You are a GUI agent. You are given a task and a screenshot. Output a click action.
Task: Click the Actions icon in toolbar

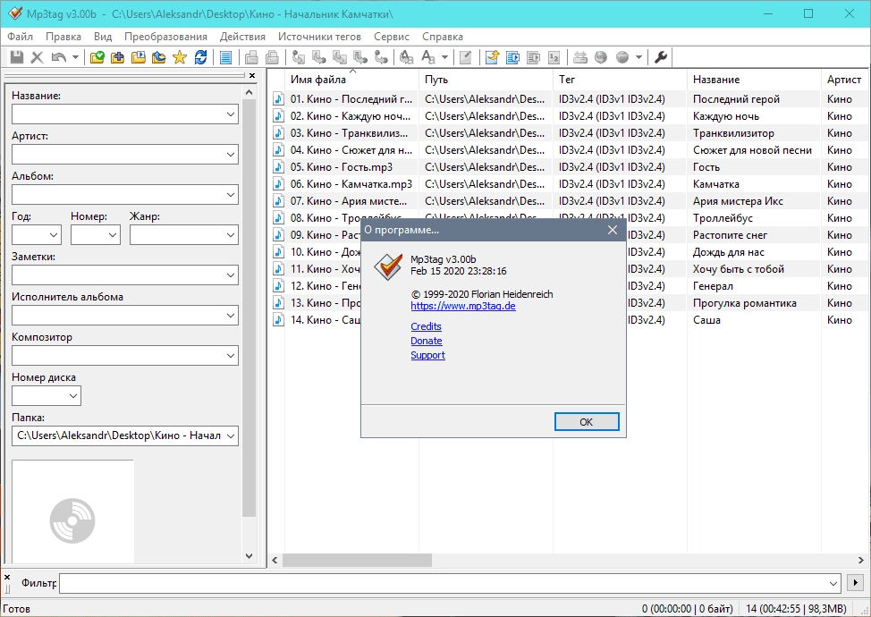[407, 57]
